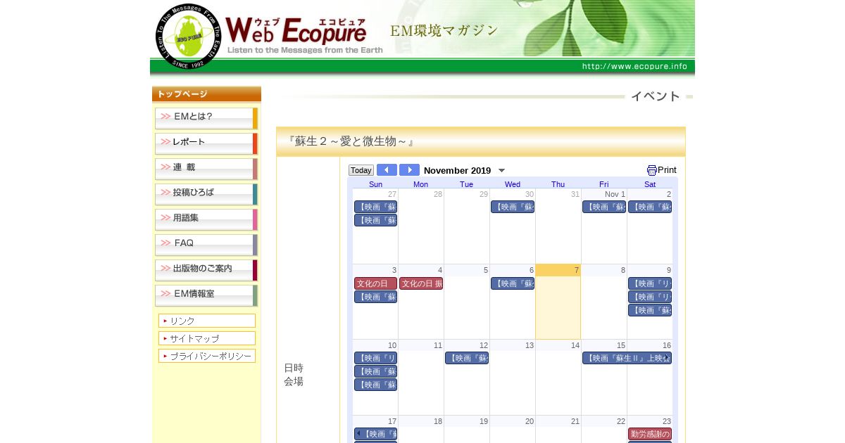Image resolution: width=845 pixels, height=443 pixels.
Task: Open the first movie event on November 10
Action: tap(375, 358)
